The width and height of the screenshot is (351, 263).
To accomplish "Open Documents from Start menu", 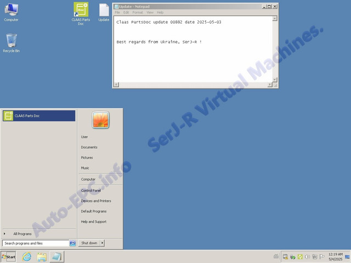I will pos(89,147).
